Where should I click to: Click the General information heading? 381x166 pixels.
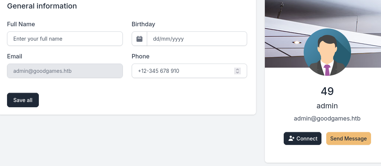[x=42, y=6]
